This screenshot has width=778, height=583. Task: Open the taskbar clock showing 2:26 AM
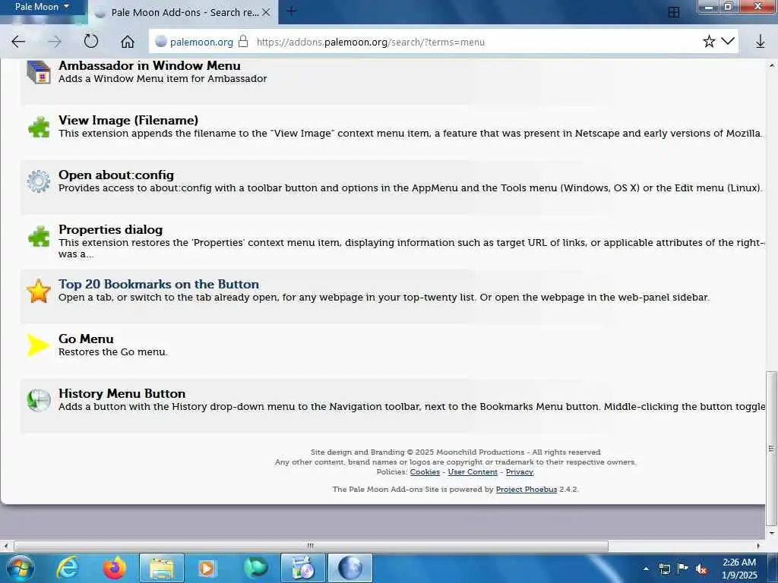coord(739,569)
